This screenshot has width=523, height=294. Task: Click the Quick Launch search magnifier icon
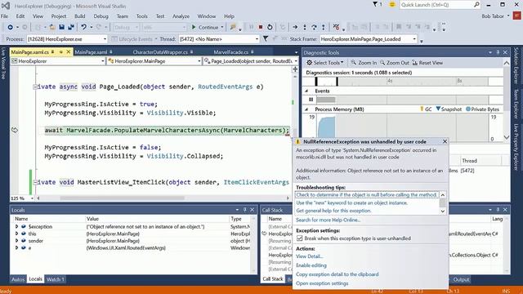click(x=476, y=4)
